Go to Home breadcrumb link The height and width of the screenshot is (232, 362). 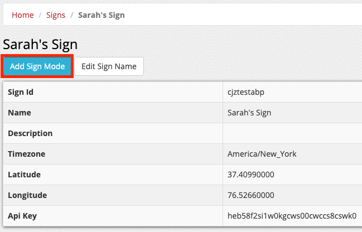point(23,15)
